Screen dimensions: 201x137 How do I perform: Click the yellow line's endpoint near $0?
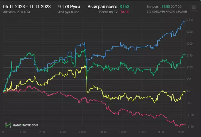pyautogui.click(x=185, y=92)
